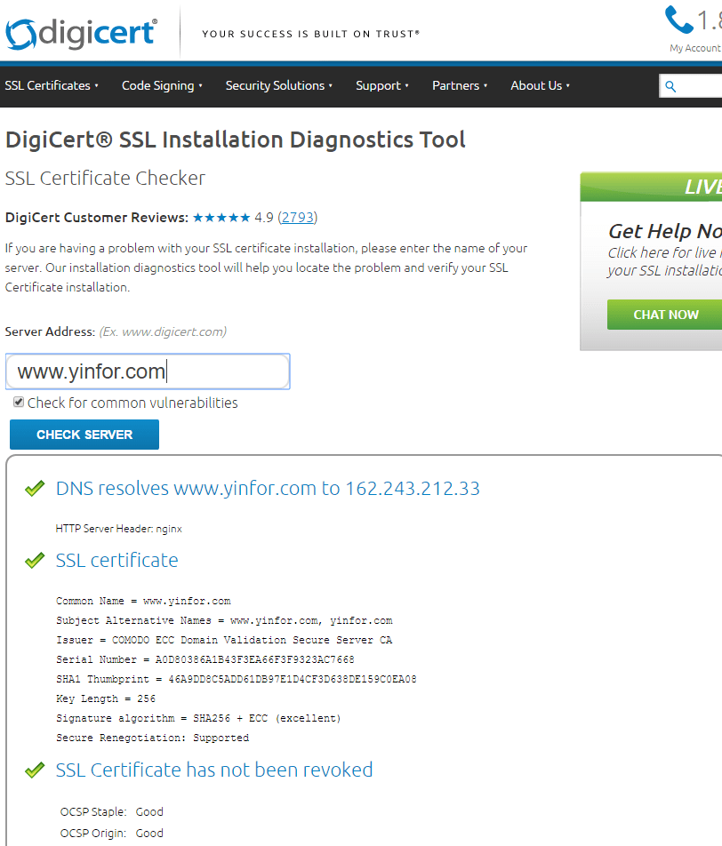Toggle Check for common vulnerabilities checkbox

click(x=19, y=403)
